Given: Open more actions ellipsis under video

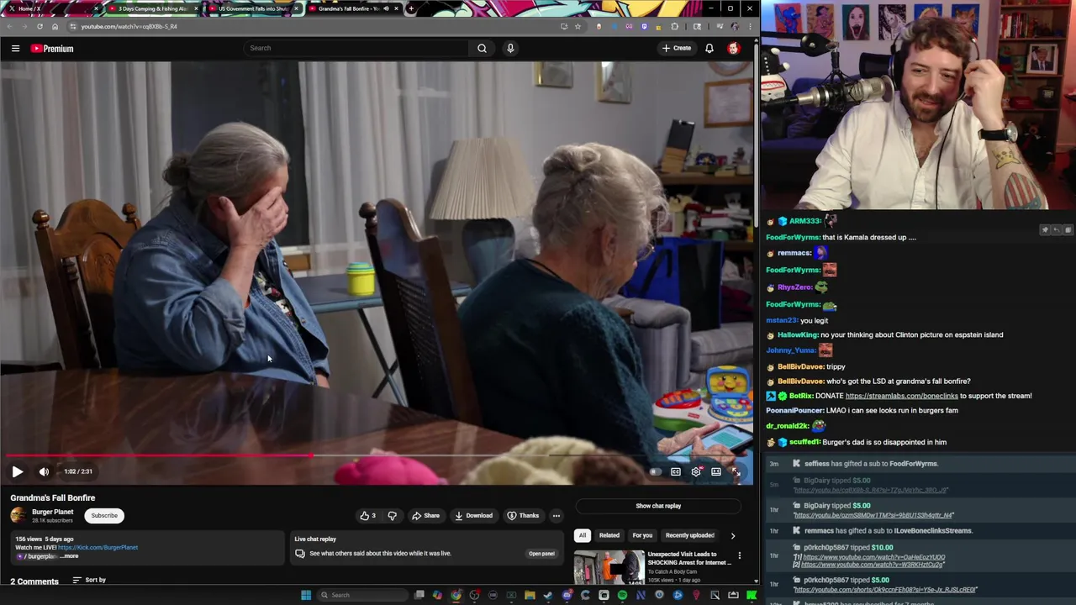Looking at the screenshot, I should click(x=556, y=516).
